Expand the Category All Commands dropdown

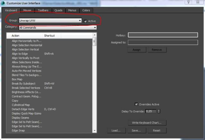[x=58, y=28]
